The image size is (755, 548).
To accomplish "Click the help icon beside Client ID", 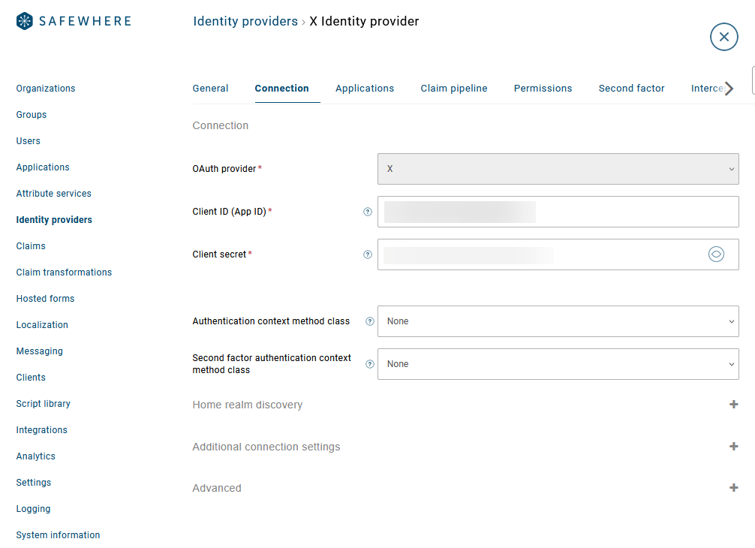I will click(368, 212).
